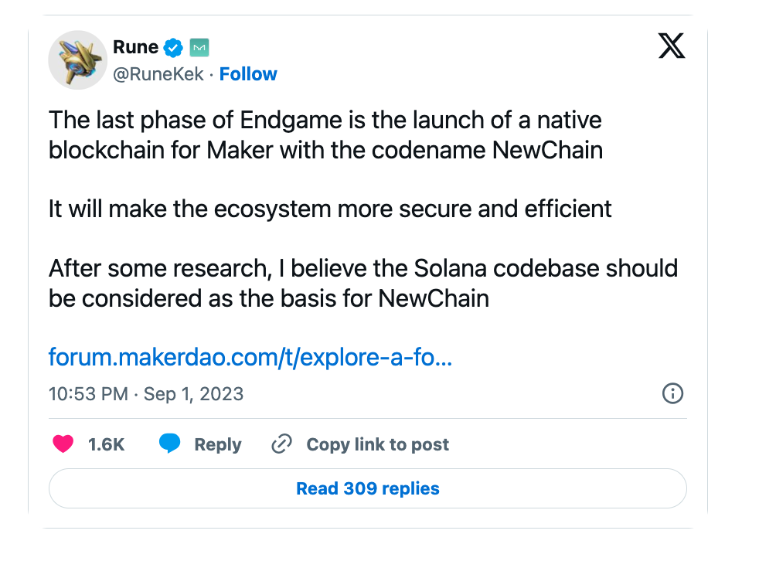Click the Reply text label
Screen dimensions: 759x561
[218, 444]
